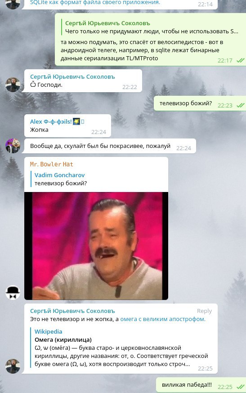Viewport: 246px width, 393px height.
Task: Open the 'SQLite как формат файла' link
Action: point(95,3)
